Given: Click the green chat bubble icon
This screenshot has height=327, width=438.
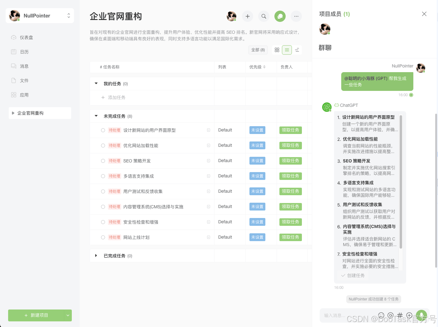Looking at the screenshot, I should 280,16.
